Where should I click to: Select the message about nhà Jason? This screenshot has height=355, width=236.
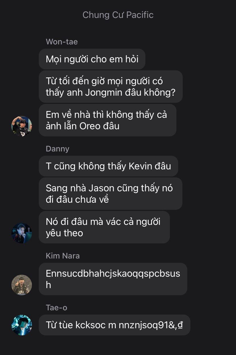111,194
